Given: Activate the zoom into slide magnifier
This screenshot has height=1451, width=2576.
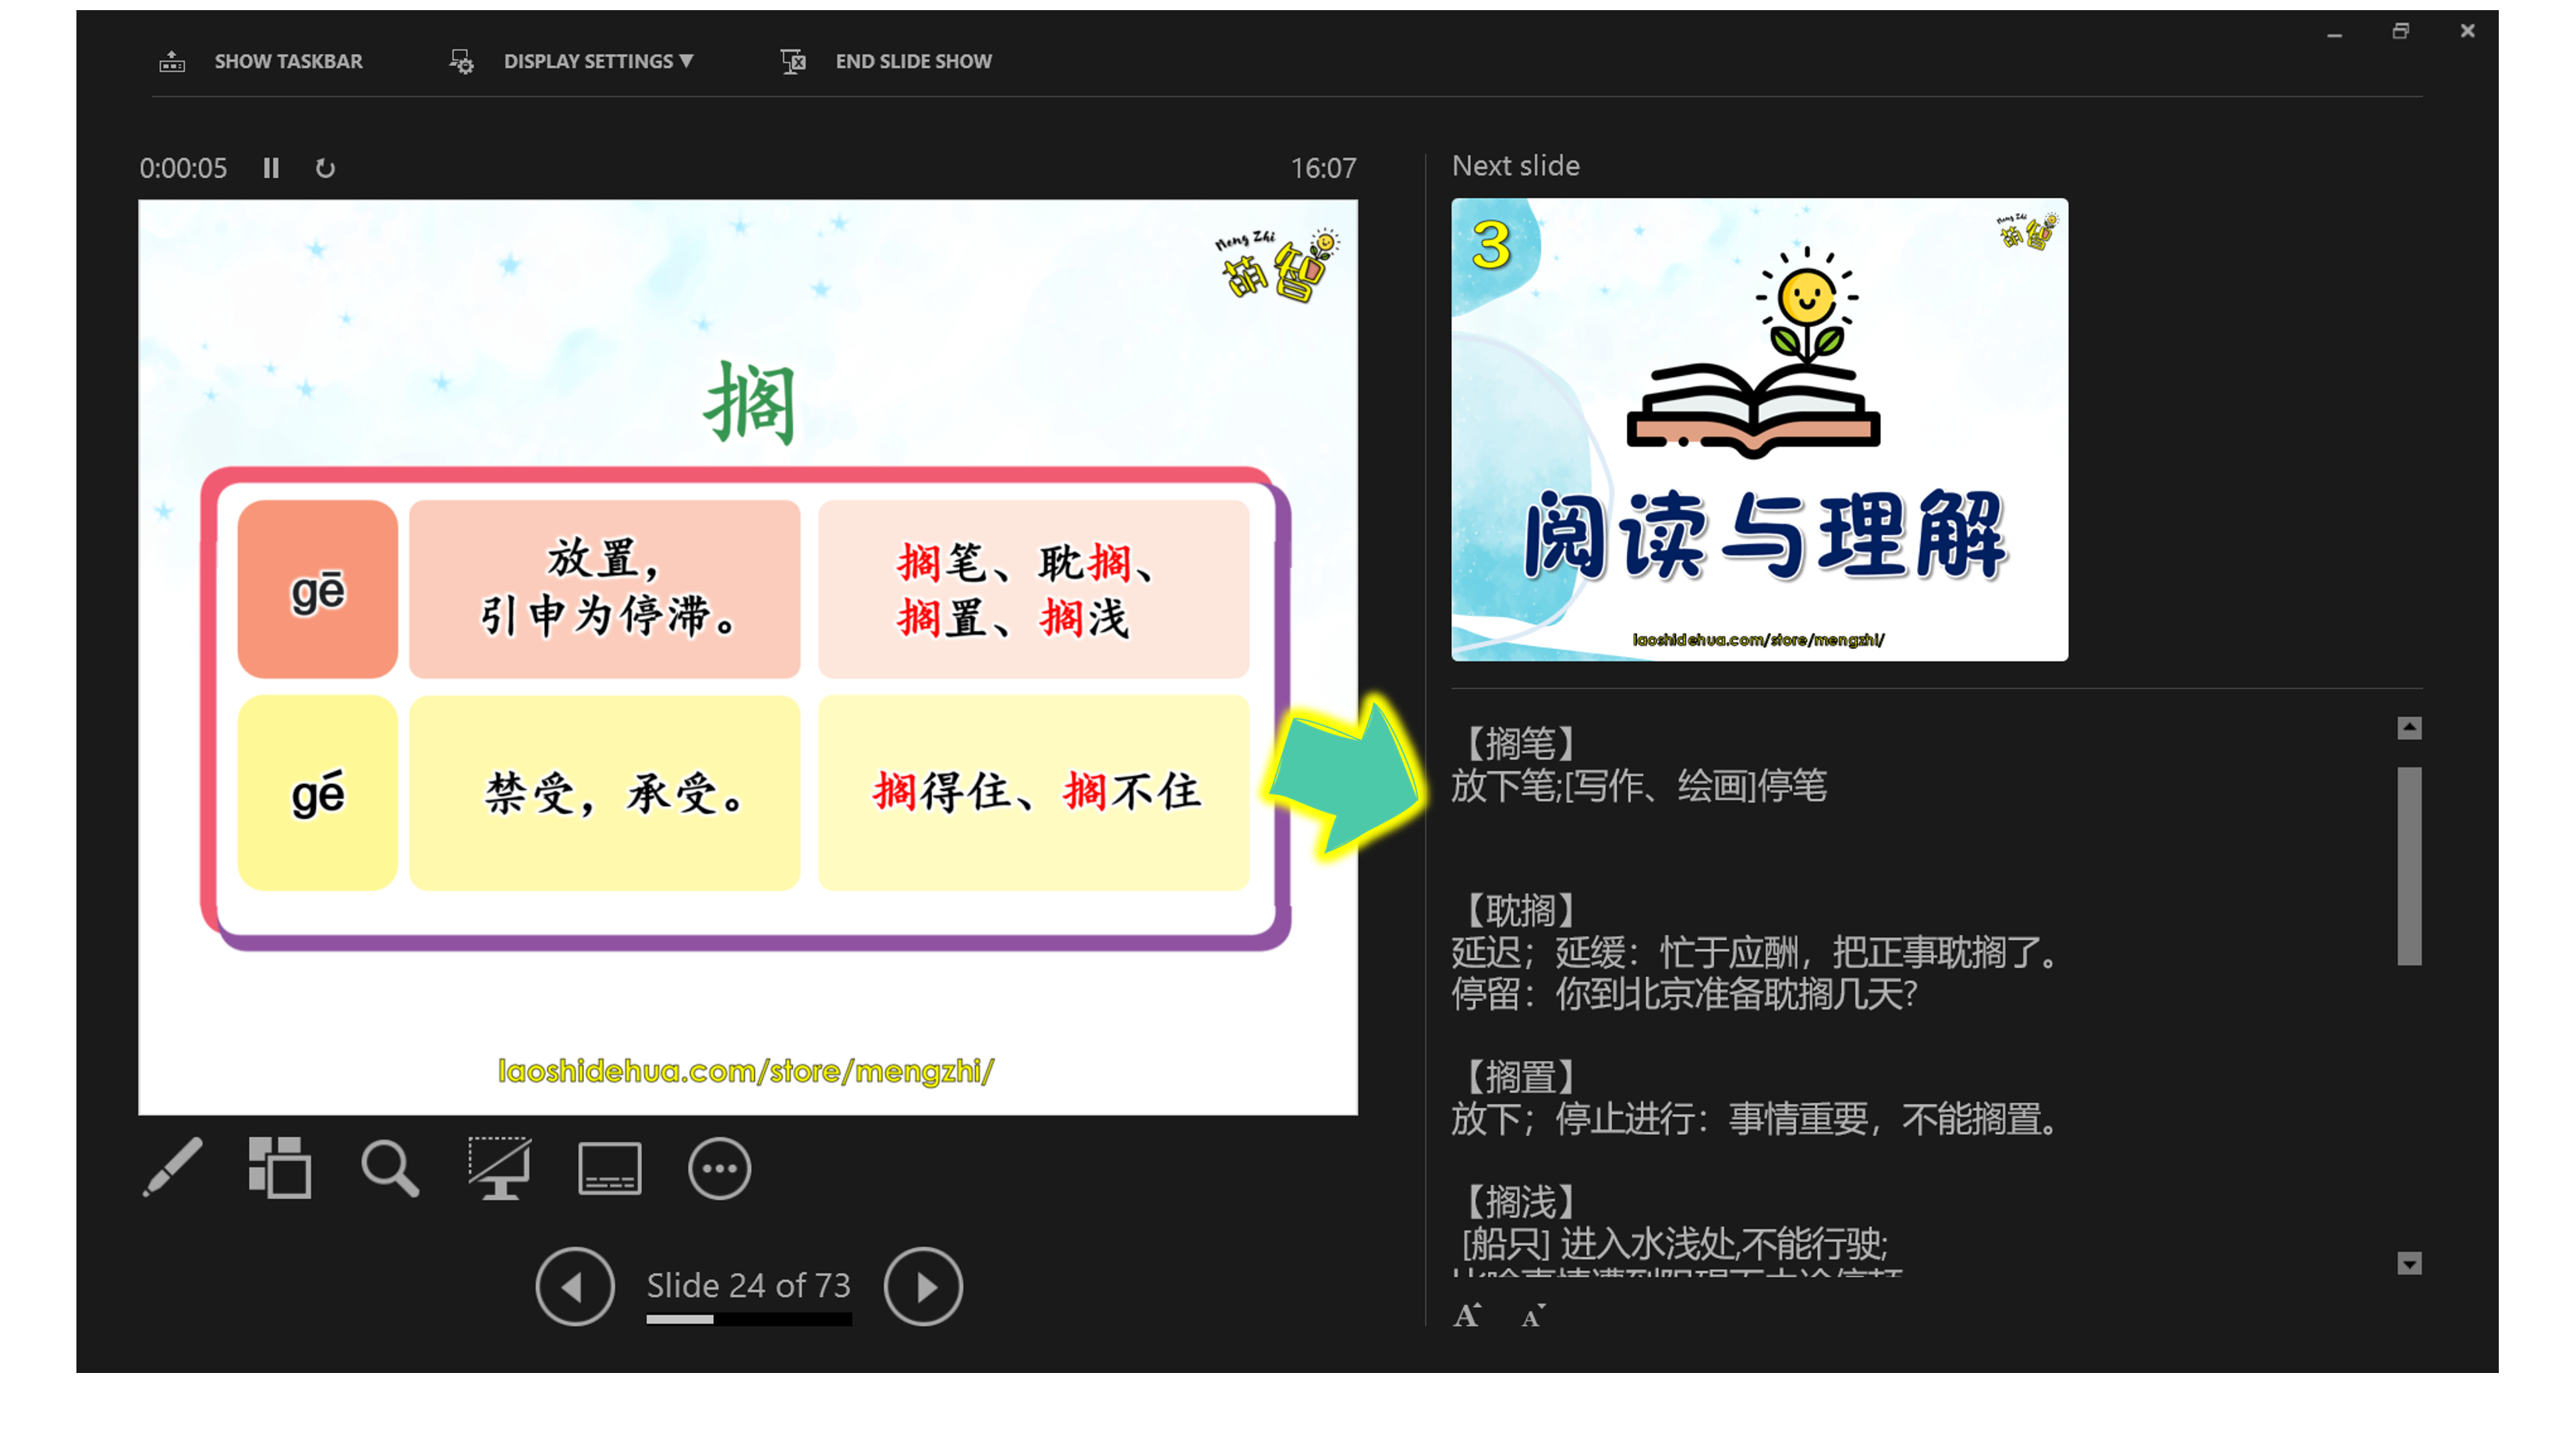Looking at the screenshot, I should 389,1167.
